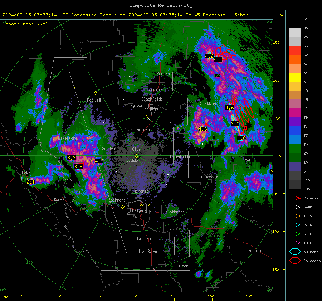The image size is (322, 301).
Task: Click the red forecast ellipse legend icon
Action: coord(295,261)
